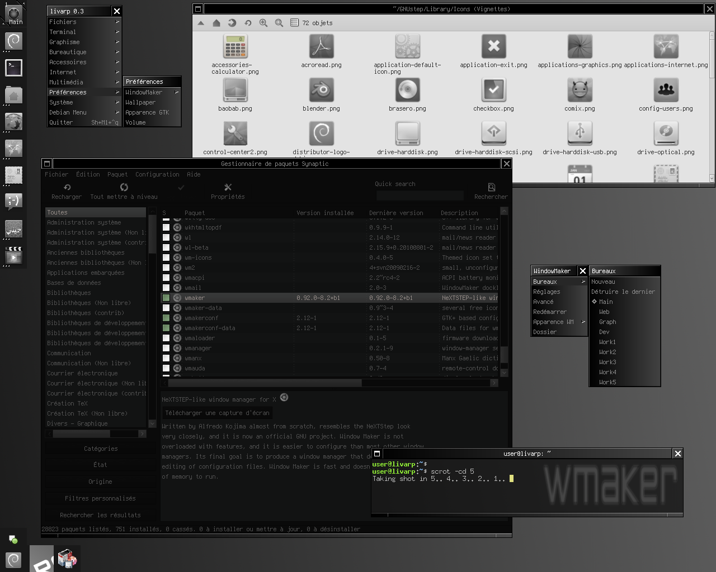Click Télécharger une capture d'écran
716x572 pixels.
tap(218, 413)
